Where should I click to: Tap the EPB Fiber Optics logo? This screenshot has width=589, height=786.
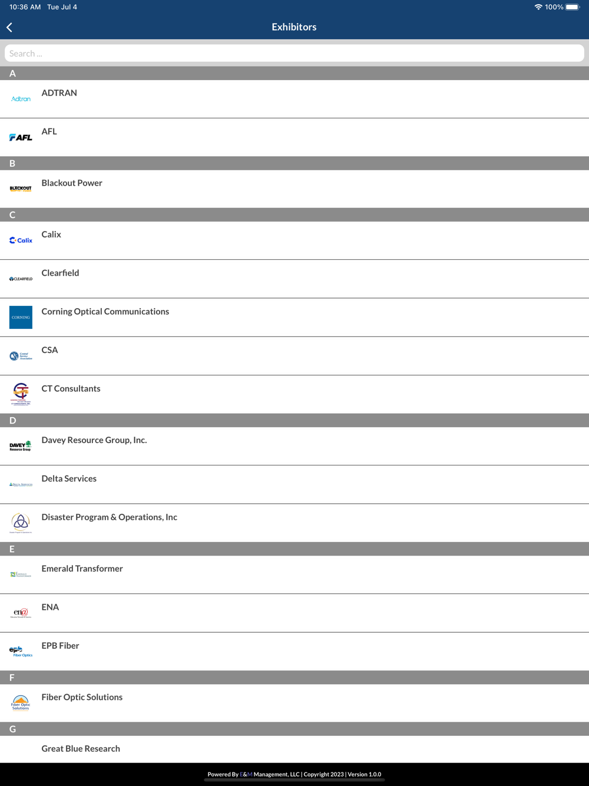click(21, 652)
